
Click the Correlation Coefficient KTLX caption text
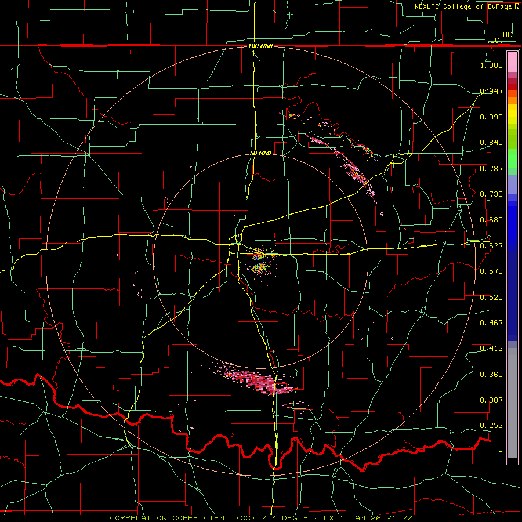coord(260,518)
